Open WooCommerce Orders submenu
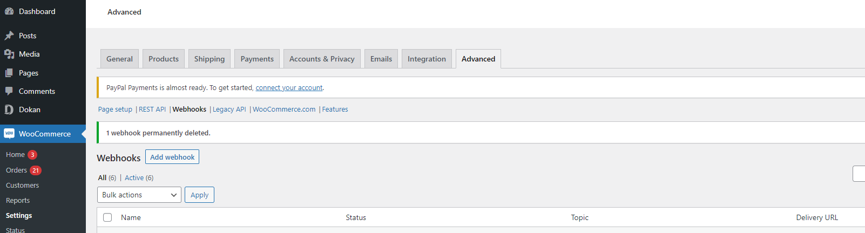This screenshot has height=233, width=865. pyautogui.click(x=16, y=170)
